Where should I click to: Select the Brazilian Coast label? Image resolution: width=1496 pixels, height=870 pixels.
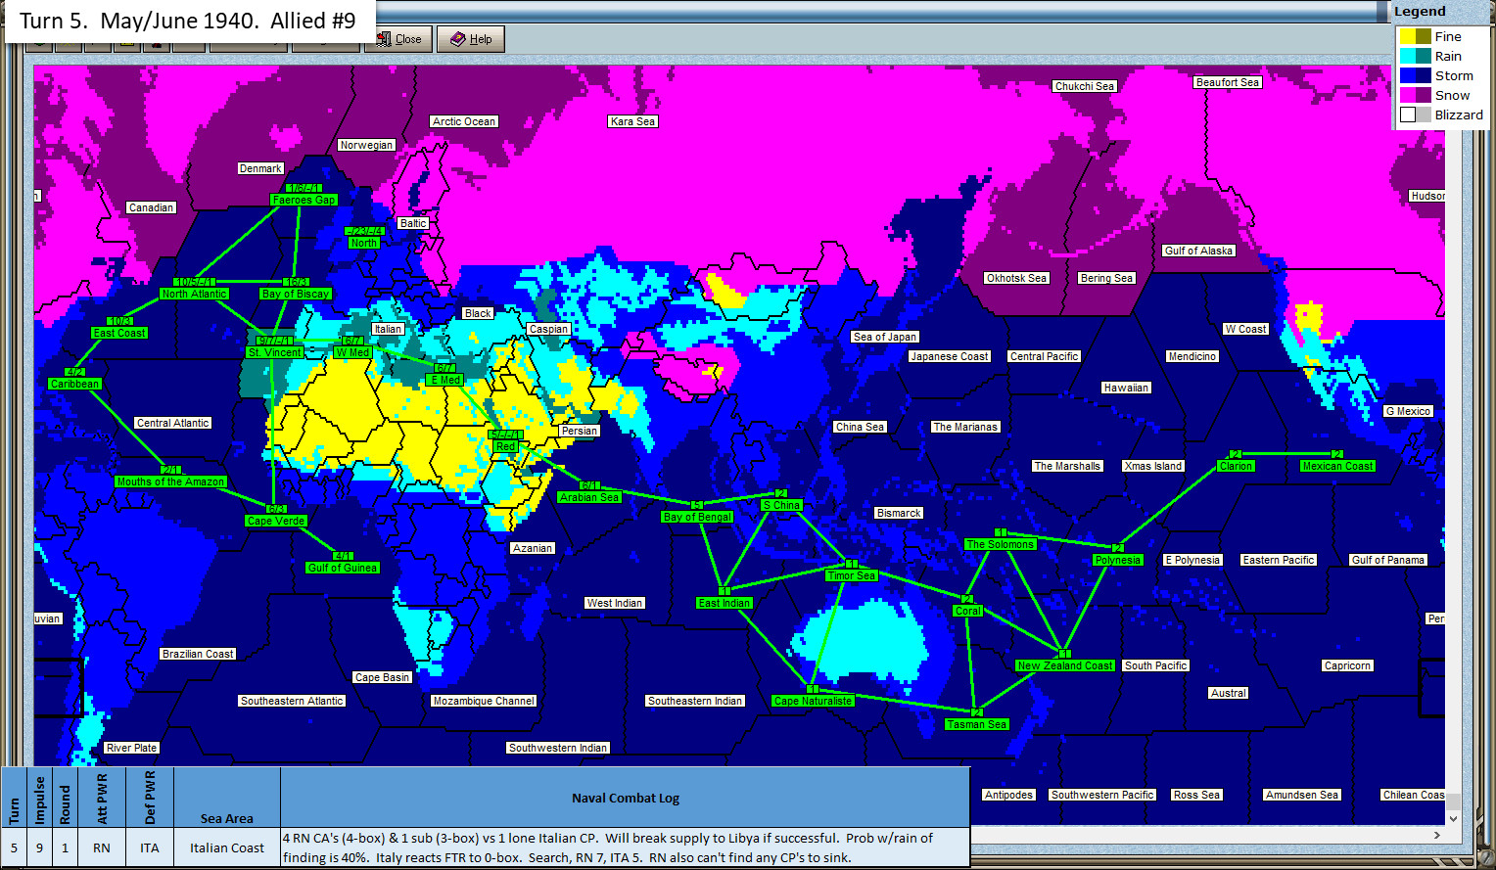pos(198,654)
